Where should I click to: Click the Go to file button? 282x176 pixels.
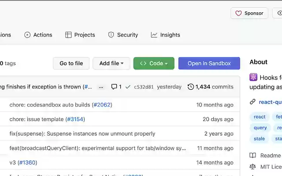coord(71,63)
